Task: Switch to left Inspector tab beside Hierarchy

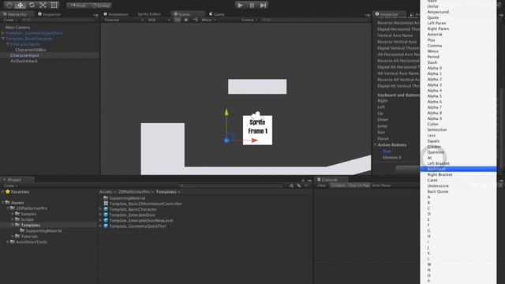Action: click(49, 14)
